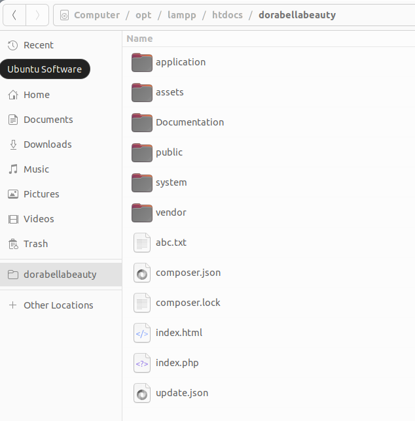Viewport: 415px width, 421px height.
Task: Jump to Computer in the path bar
Action: tap(96, 15)
